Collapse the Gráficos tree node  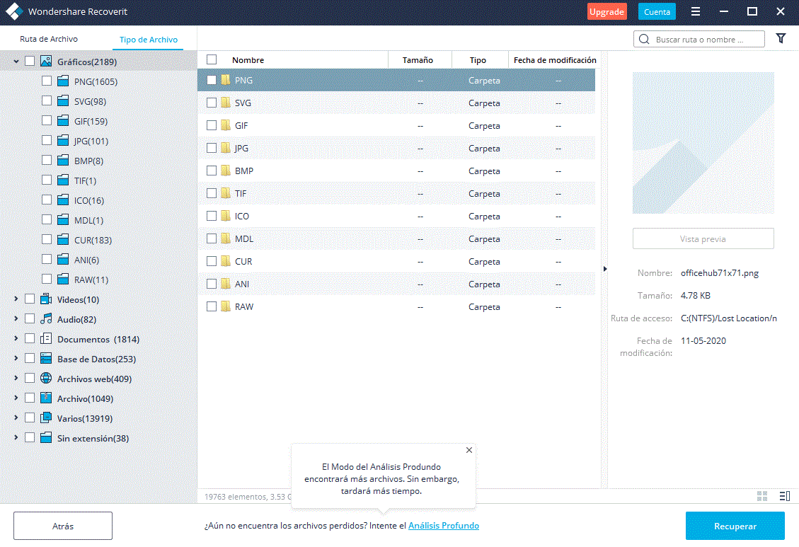[16, 61]
